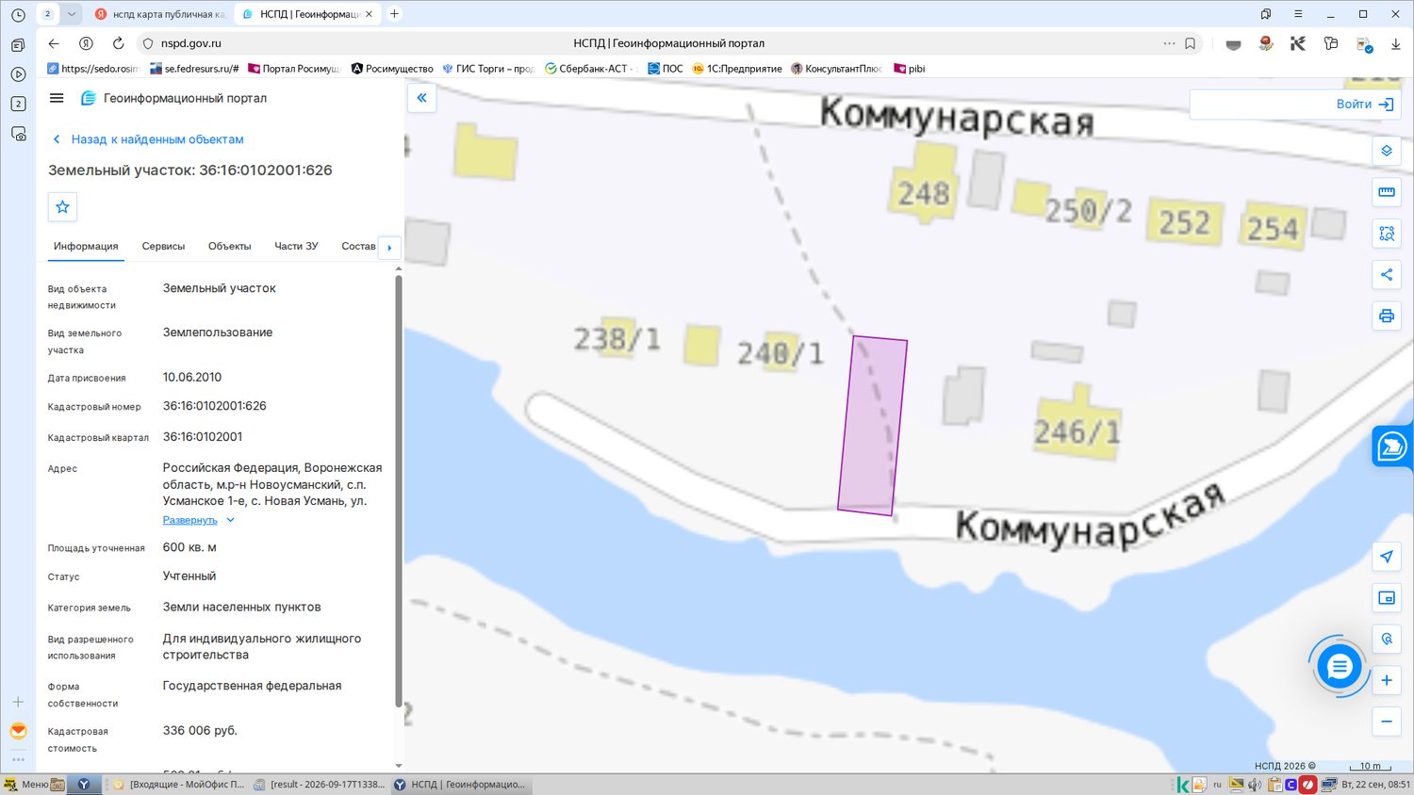Open the КонсультантПлюс bookmark

(837, 69)
